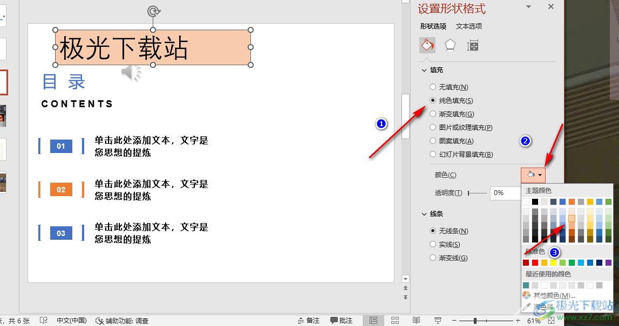Switch to Reading view icon
619x326 pixels.
(416, 321)
